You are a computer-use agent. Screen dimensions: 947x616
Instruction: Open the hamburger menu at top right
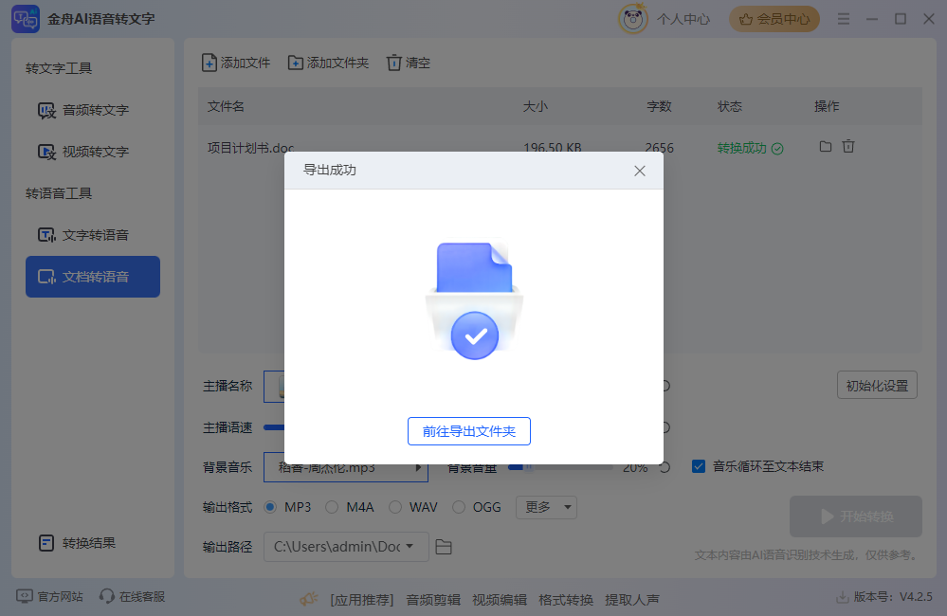coord(843,18)
